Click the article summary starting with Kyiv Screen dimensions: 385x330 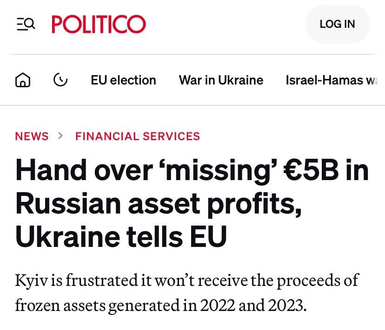tap(186, 292)
